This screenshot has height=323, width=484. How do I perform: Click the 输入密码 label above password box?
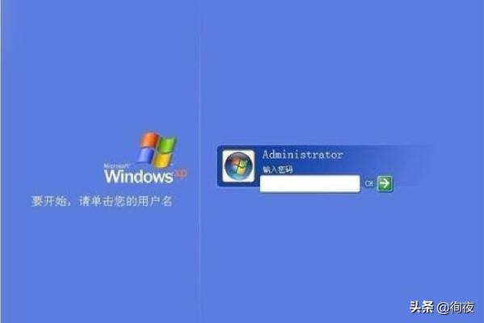[277, 170]
